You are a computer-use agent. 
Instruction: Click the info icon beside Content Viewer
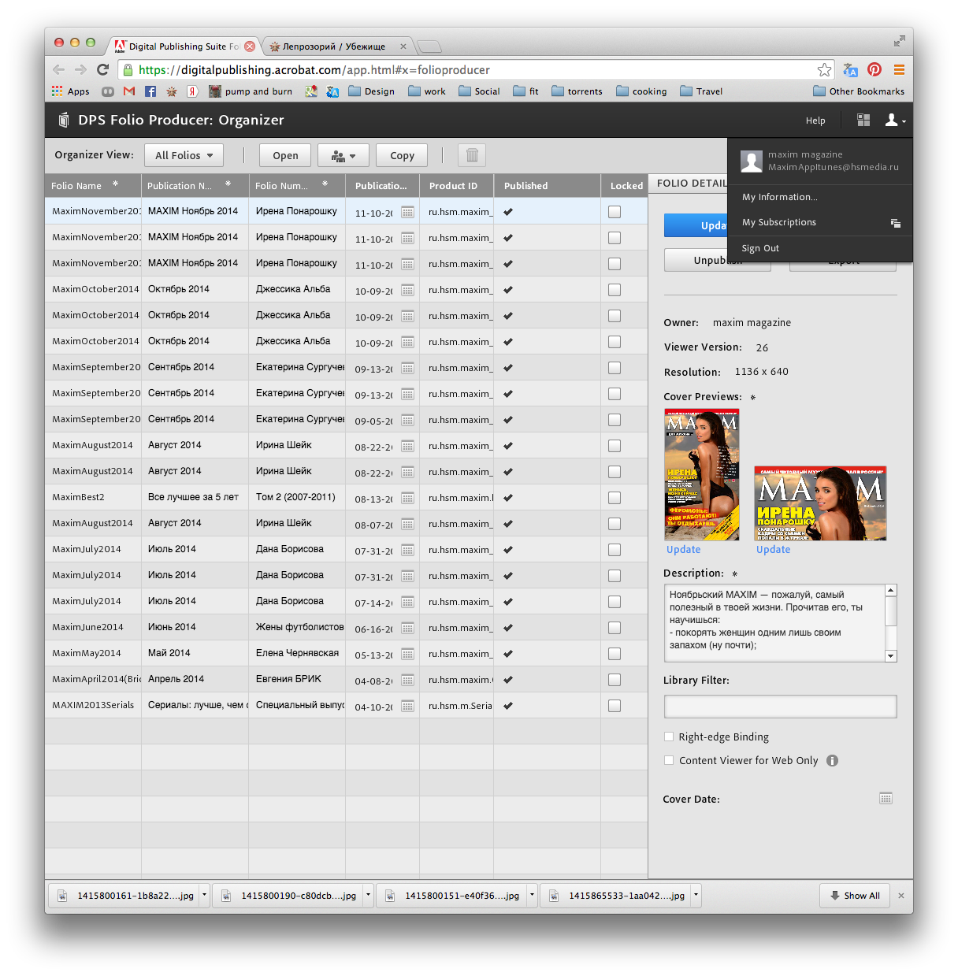(x=832, y=760)
